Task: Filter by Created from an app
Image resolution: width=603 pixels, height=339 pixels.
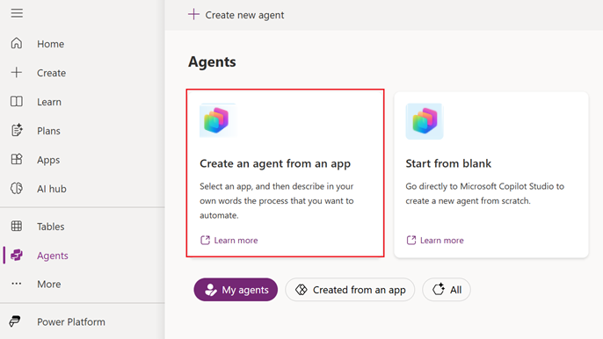Action: click(x=350, y=290)
